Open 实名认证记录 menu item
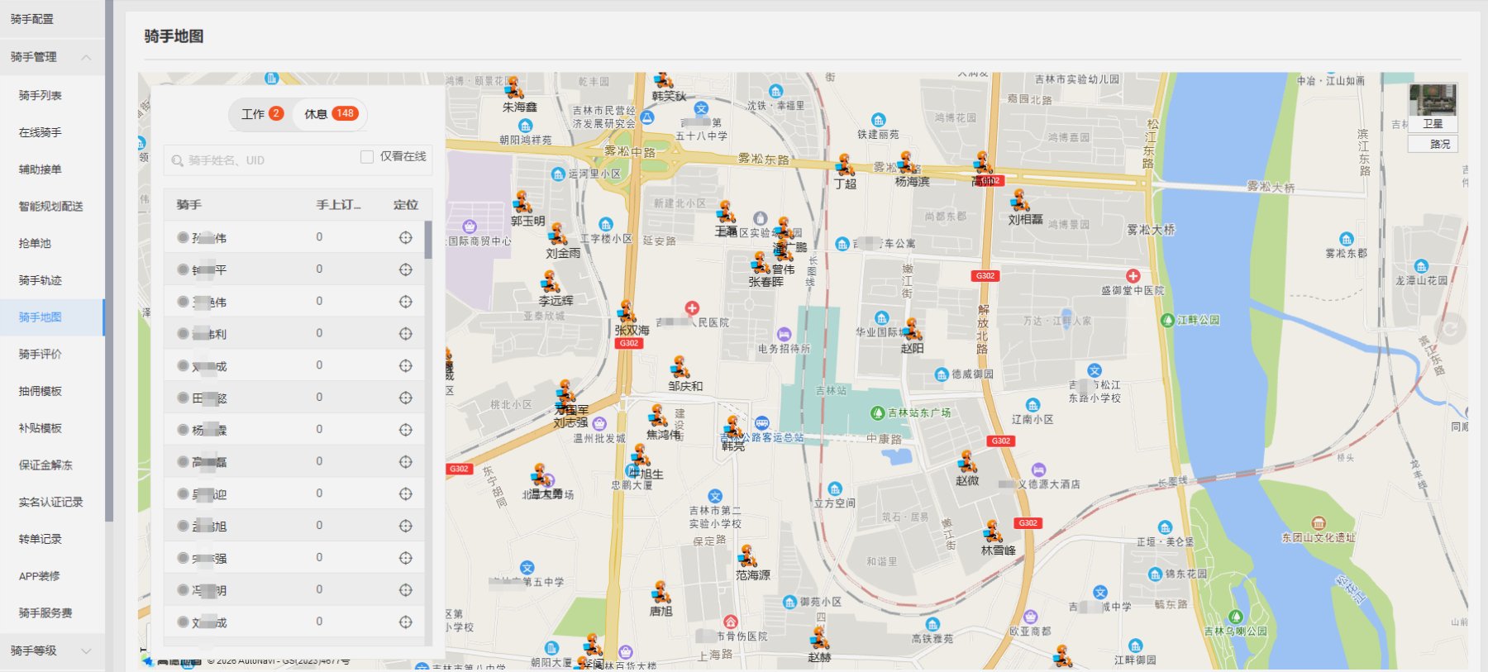This screenshot has height=672, width=1488. pyautogui.click(x=51, y=502)
